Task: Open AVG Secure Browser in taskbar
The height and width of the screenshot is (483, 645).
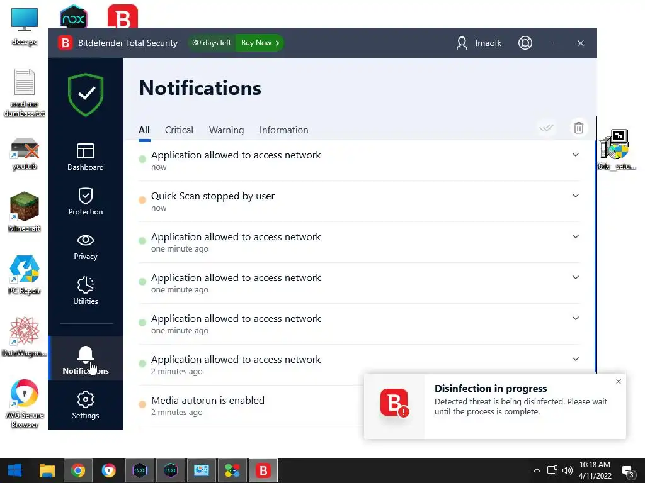Action: coord(108,470)
